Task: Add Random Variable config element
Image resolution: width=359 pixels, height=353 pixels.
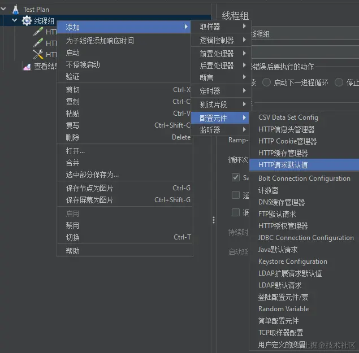Action: (304, 309)
